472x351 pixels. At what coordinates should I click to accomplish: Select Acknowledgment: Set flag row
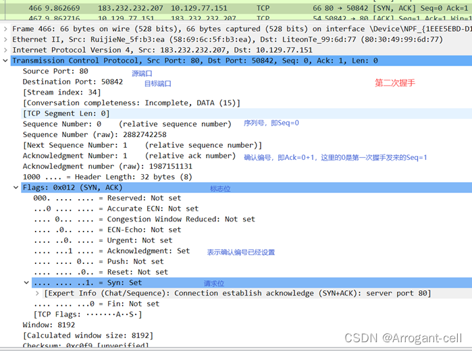point(111,251)
